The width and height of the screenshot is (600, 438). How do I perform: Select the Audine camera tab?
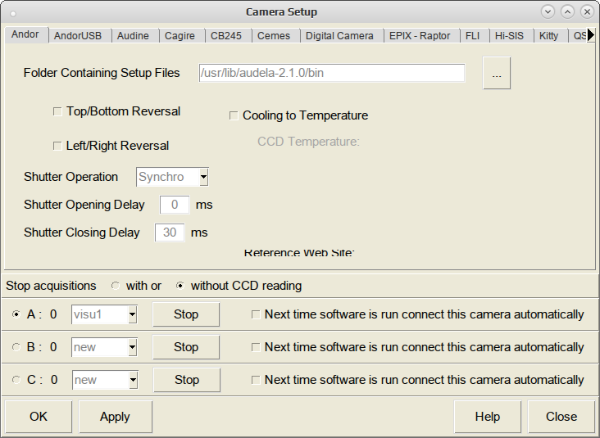tap(133, 36)
